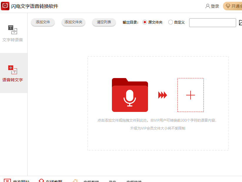Click the browse folder icon beside the path field
The height and width of the screenshot is (182, 242).
[241, 23]
